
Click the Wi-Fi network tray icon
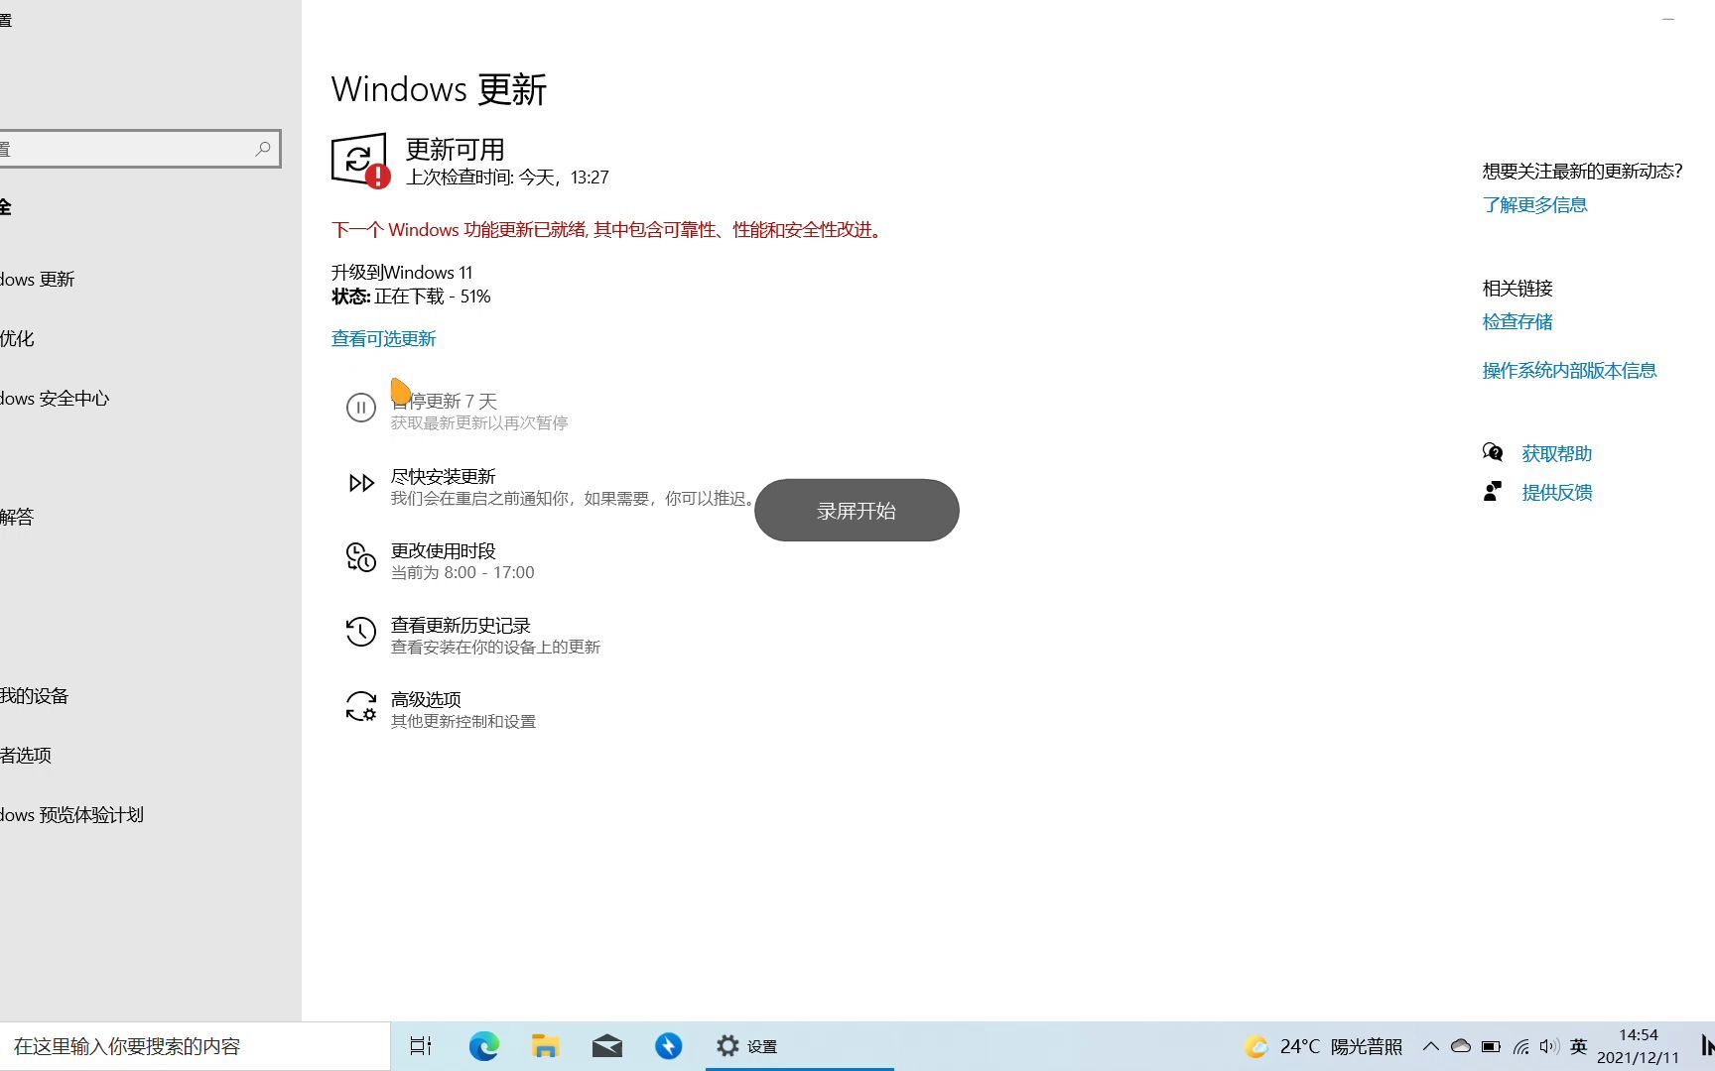[1520, 1046]
